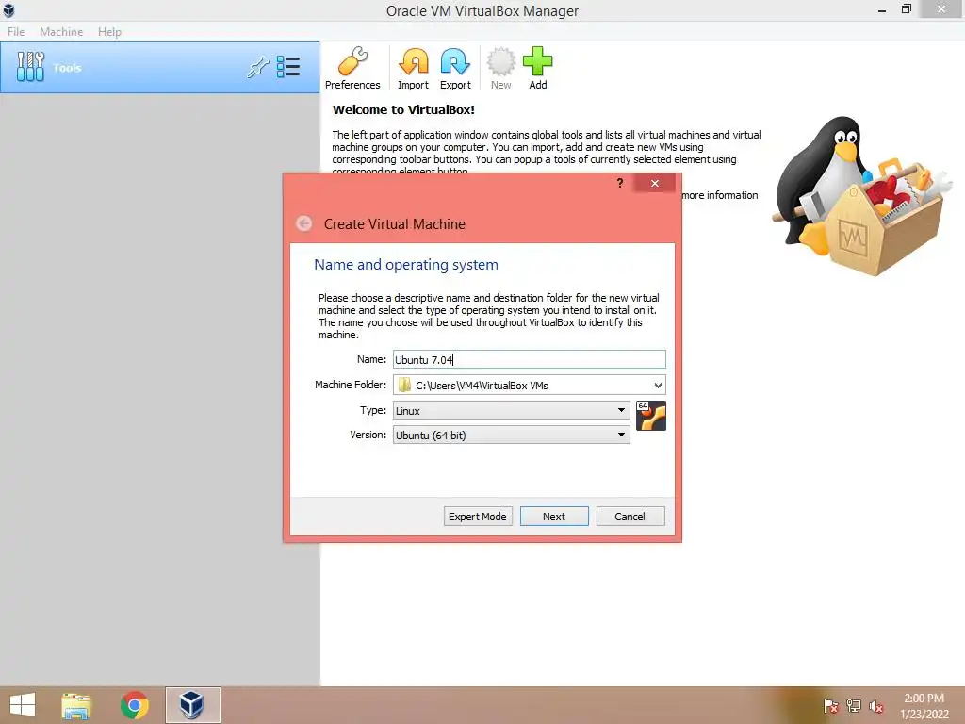Click the Ubuntu 64-bit OS type icon

click(651, 416)
